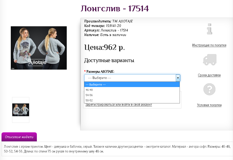Click the size dropdown arrow button
233x160 pixels.
click(x=178, y=78)
